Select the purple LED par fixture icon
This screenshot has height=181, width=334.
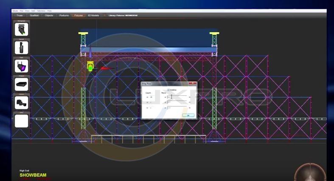(x=21, y=66)
